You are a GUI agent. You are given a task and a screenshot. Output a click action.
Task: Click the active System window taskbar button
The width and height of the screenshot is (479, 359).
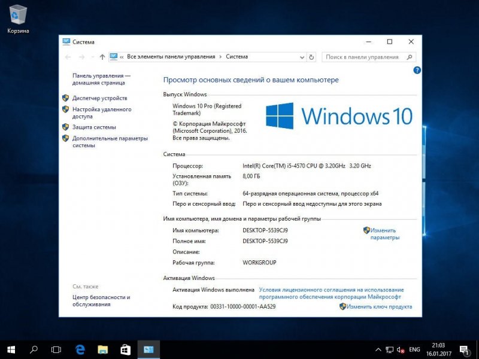148,349
